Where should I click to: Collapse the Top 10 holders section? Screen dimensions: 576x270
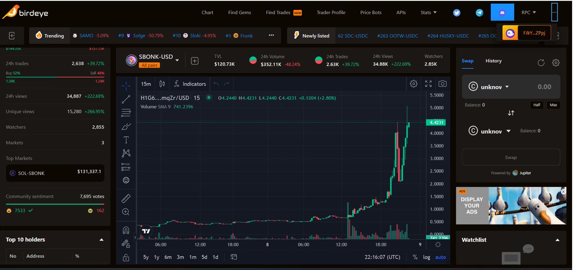(x=101, y=240)
